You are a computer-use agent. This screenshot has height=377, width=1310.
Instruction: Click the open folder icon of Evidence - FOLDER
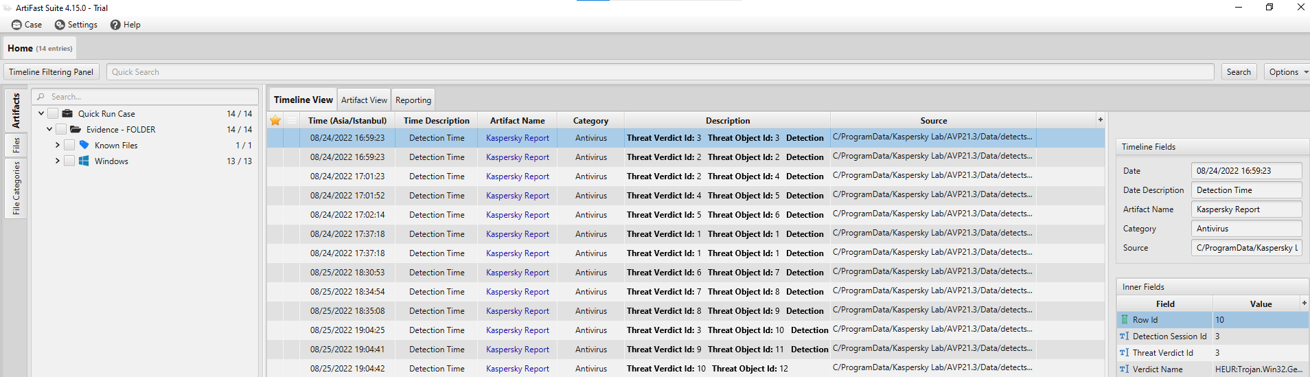pos(76,129)
